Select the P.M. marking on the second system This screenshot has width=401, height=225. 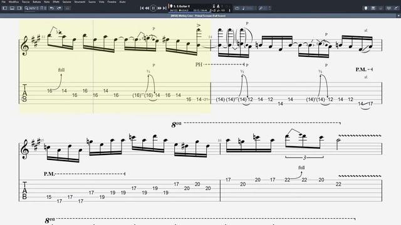pos(49,174)
